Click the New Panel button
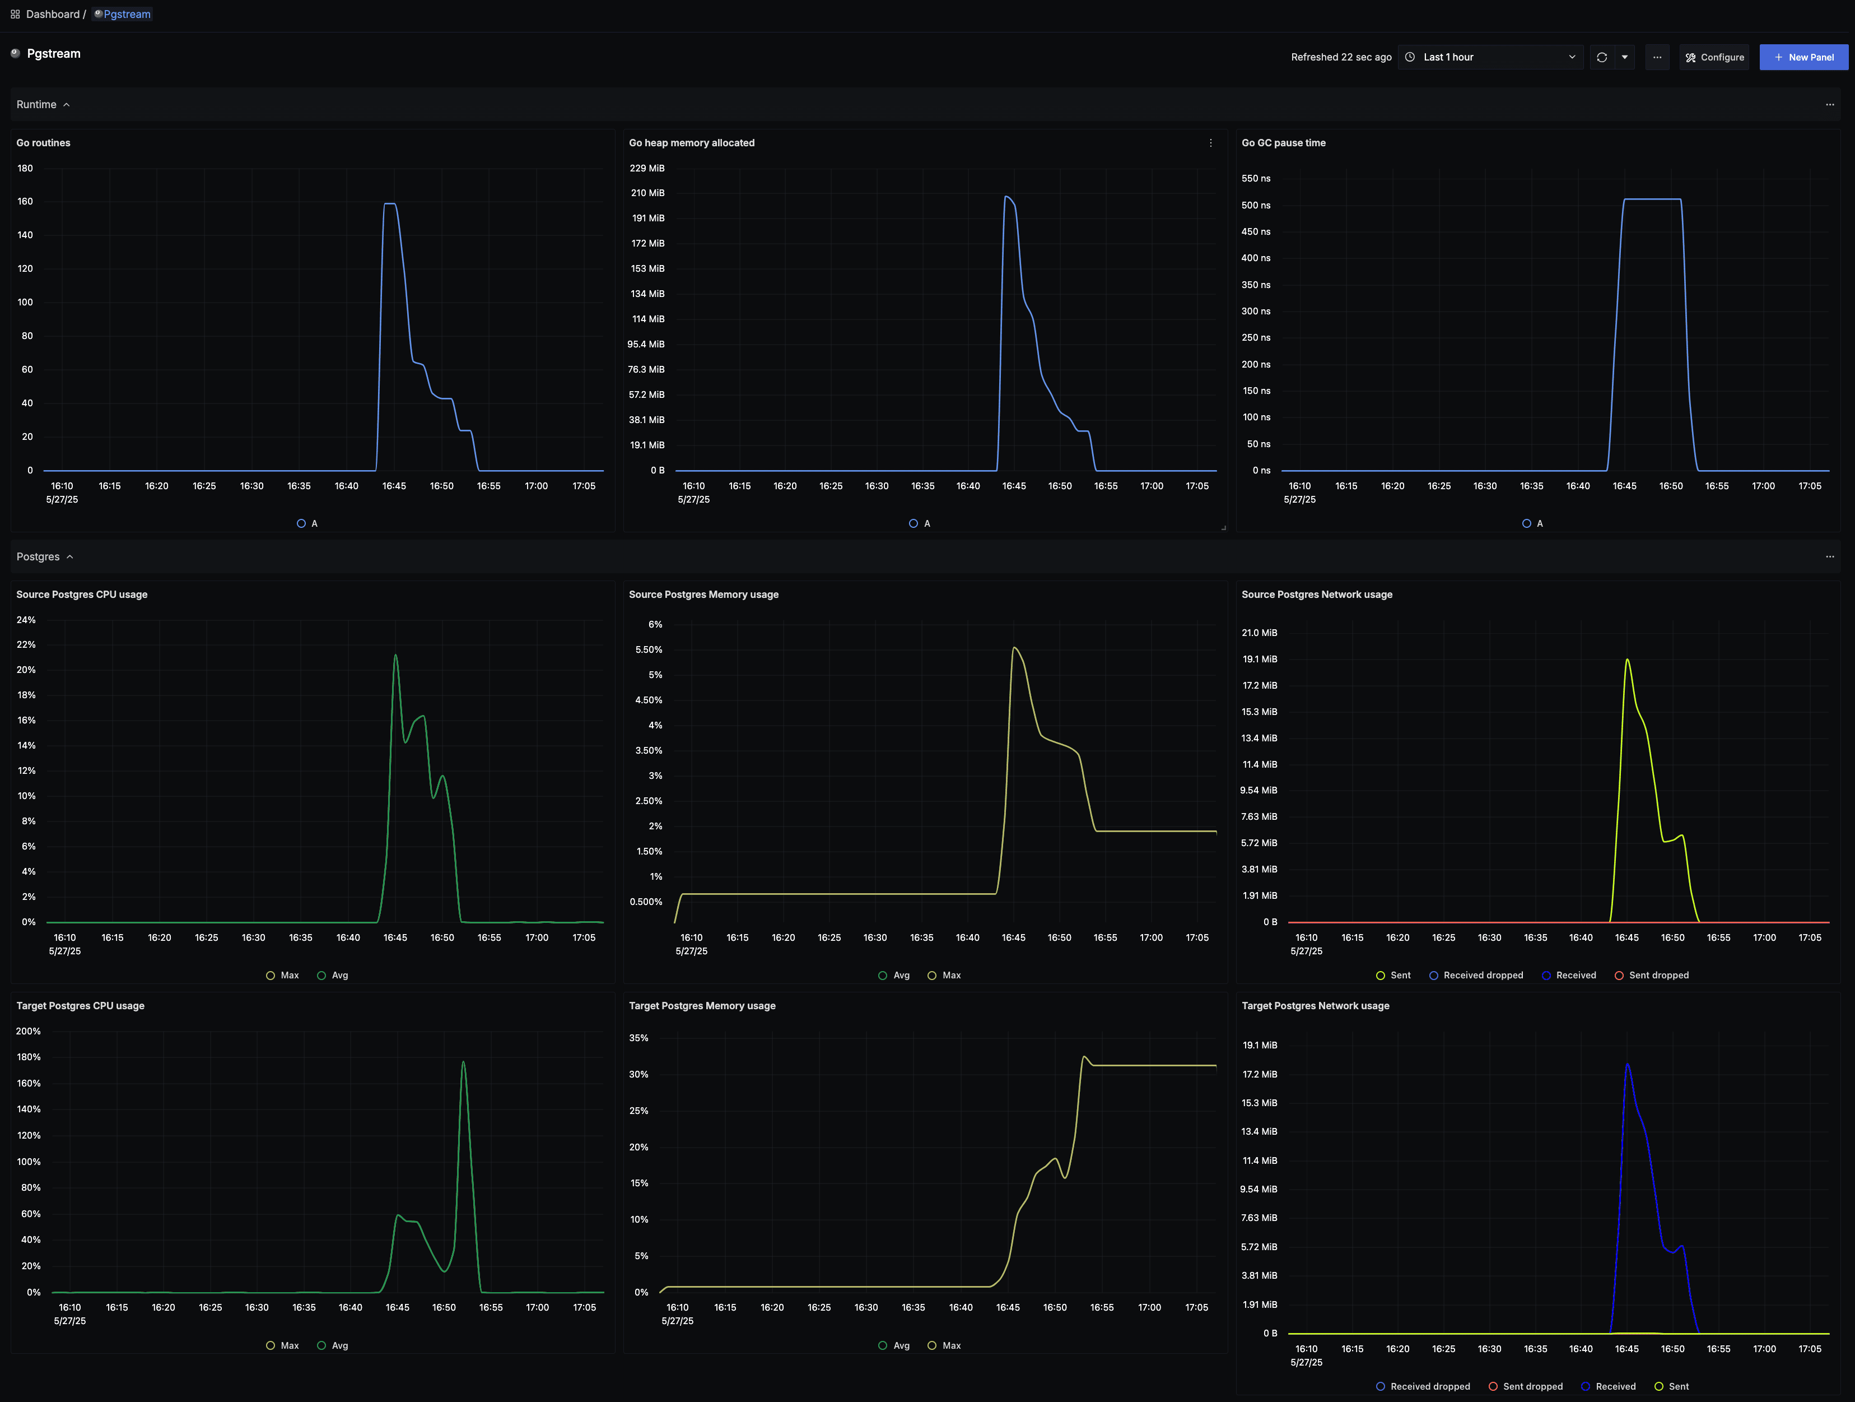 [1803, 57]
